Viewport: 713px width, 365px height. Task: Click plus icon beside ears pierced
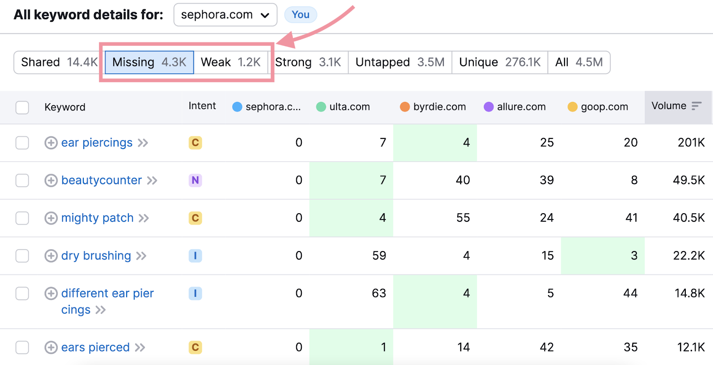click(x=51, y=347)
